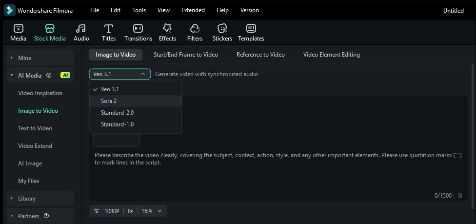Open the Filters toolbar icon
Viewport: 476px width, 224px height.
[195, 32]
